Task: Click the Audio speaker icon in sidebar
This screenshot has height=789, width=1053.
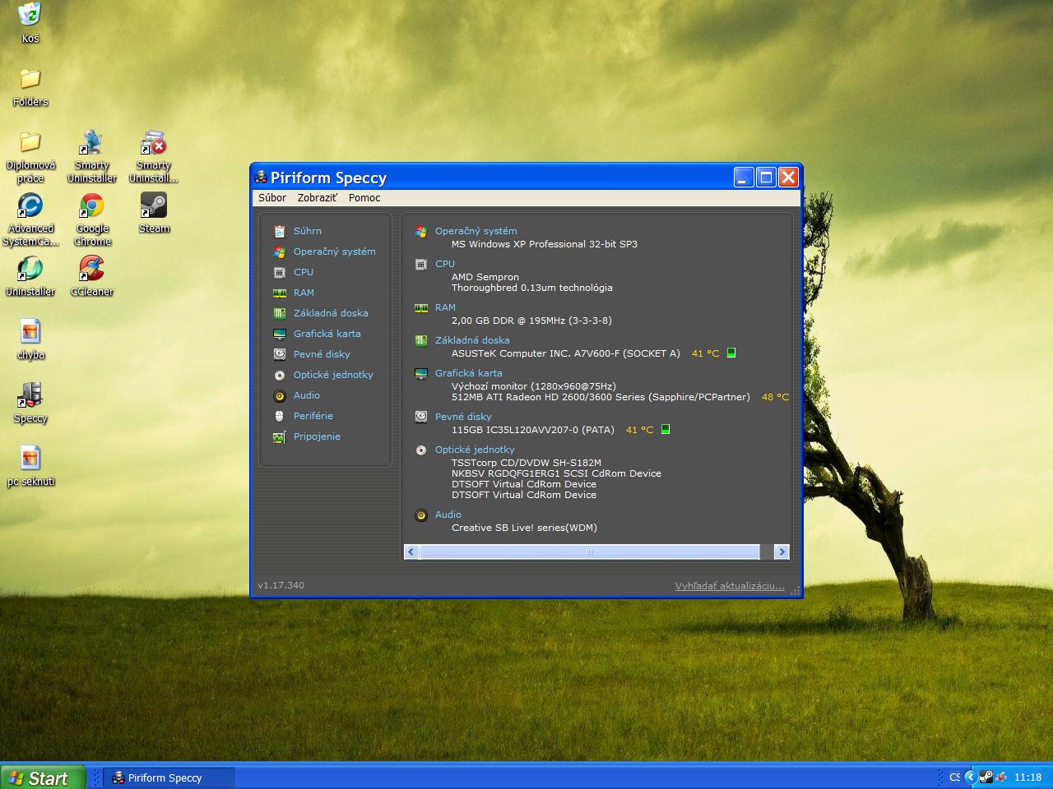Action: pos(280,395)
